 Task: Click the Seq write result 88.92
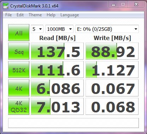pos(112,51)
